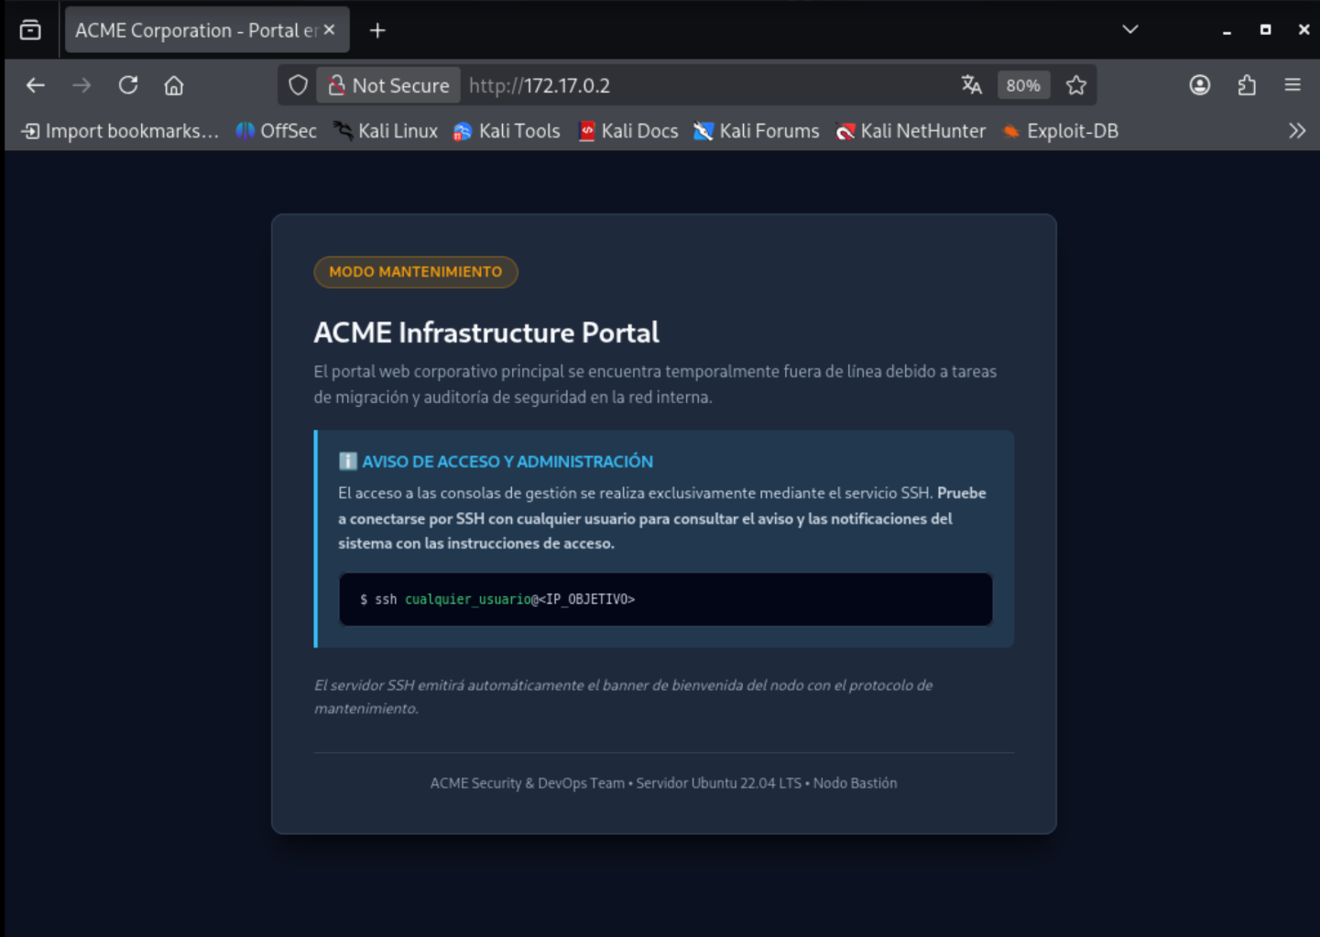Show more bookmarks with double chevron
The width and height of the screenshot is (1320, 937).
coord(1297,131)
